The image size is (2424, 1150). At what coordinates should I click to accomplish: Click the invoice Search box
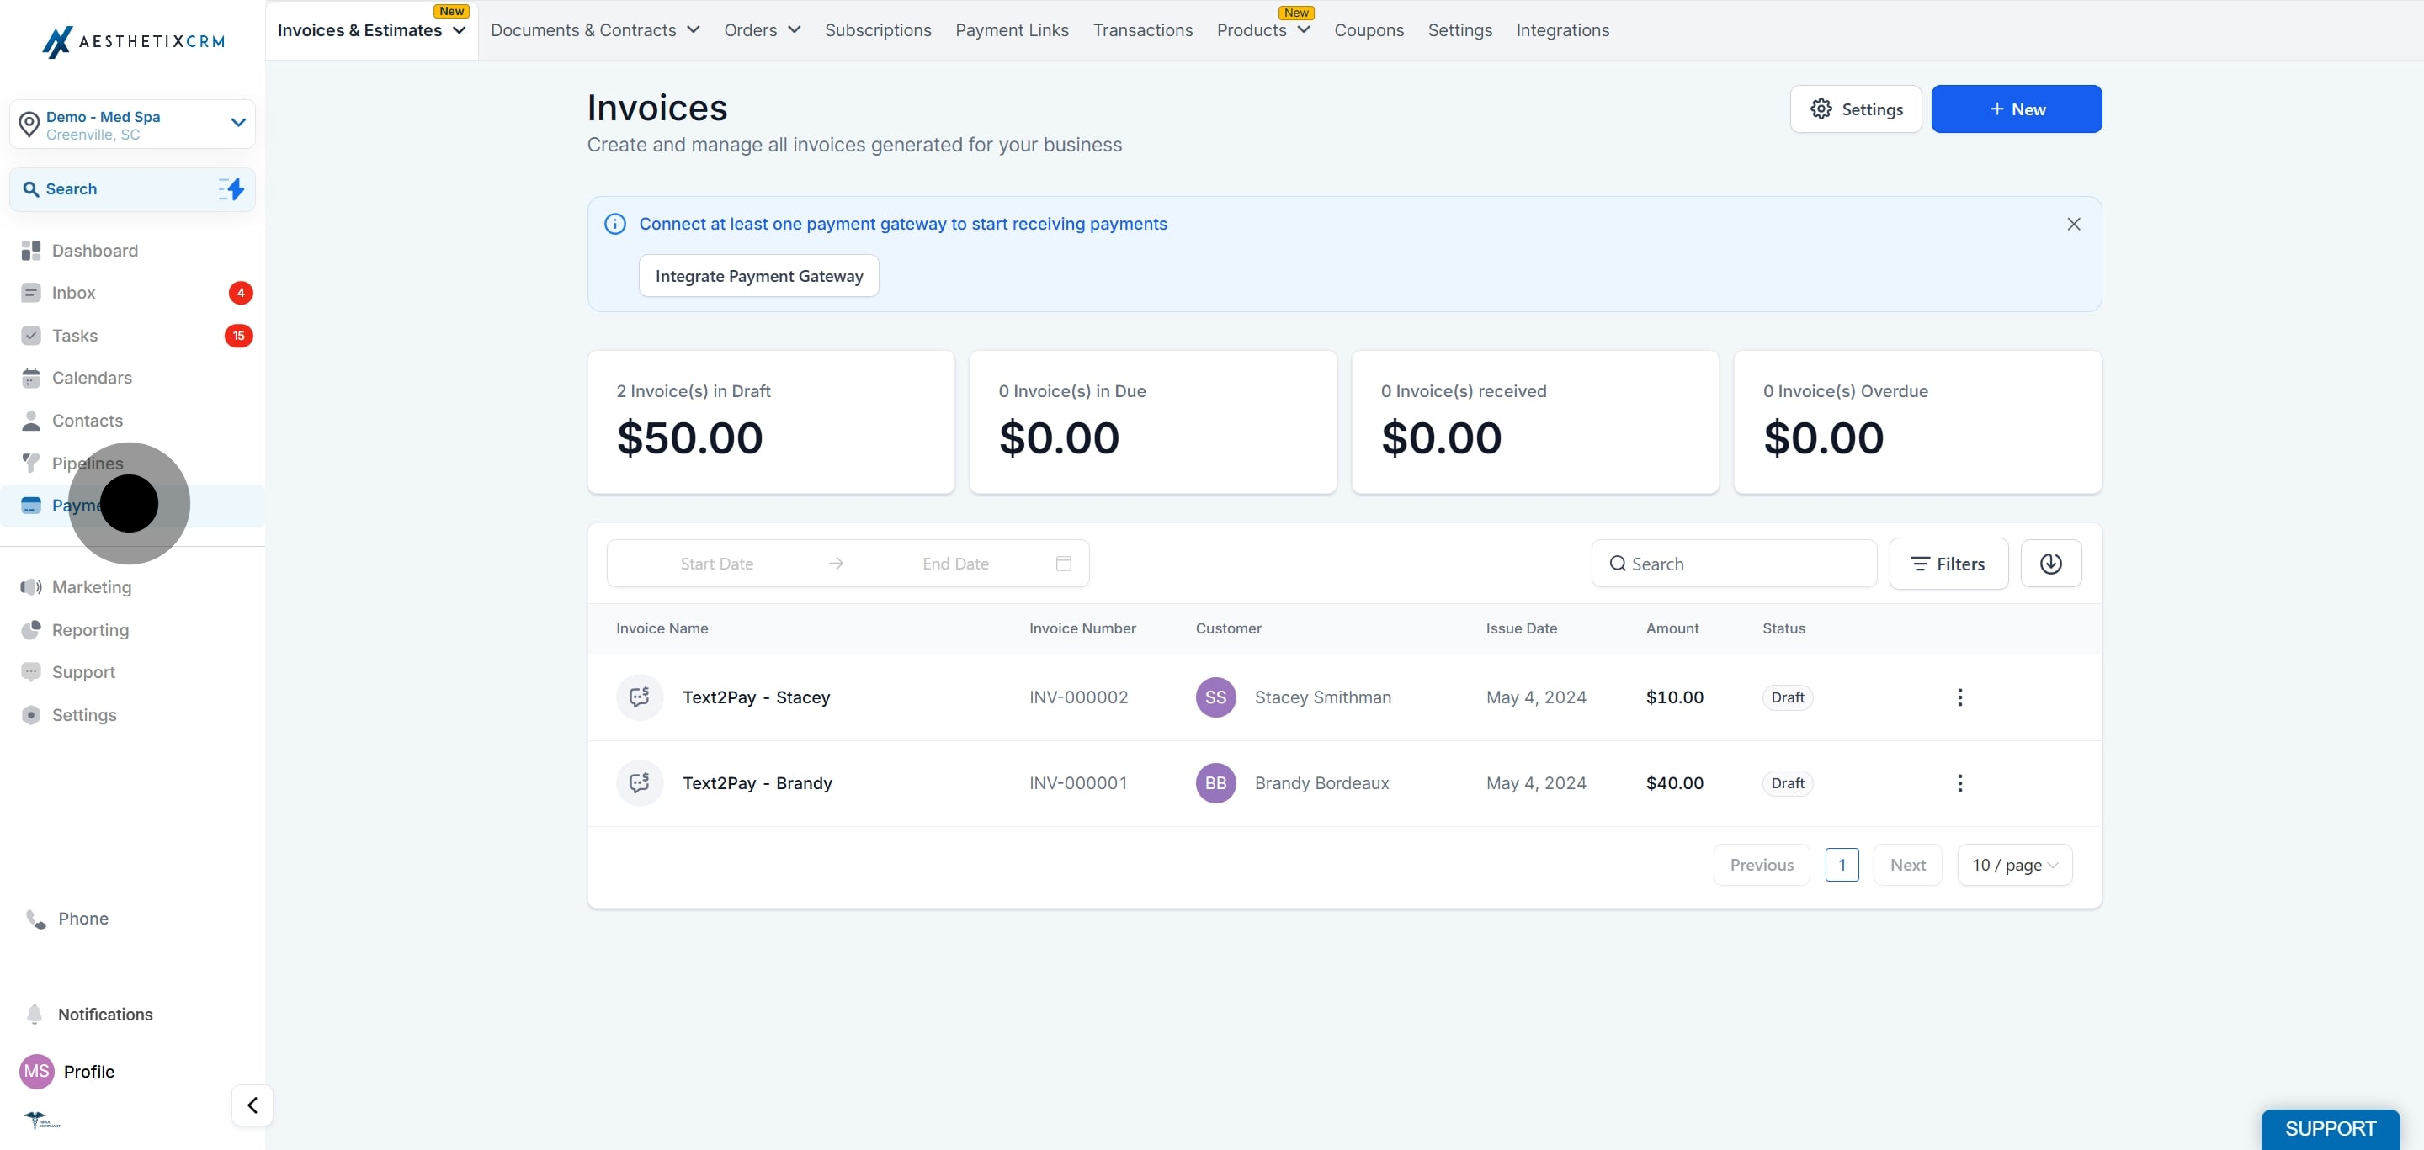[1733, 564]
